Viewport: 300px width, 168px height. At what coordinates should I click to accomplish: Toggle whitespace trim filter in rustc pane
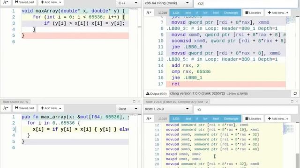(x=205, y=119)
